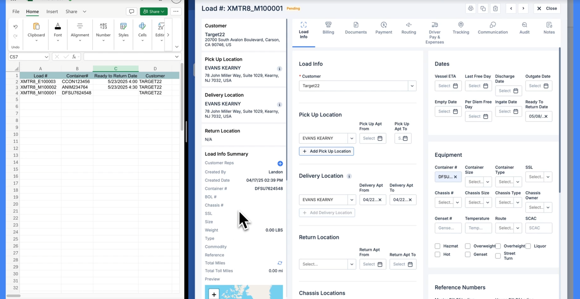Expand Excel Name Box dropdown
Image resolution: width=580 pixels, height=299 pixels.
pos(46,57)
